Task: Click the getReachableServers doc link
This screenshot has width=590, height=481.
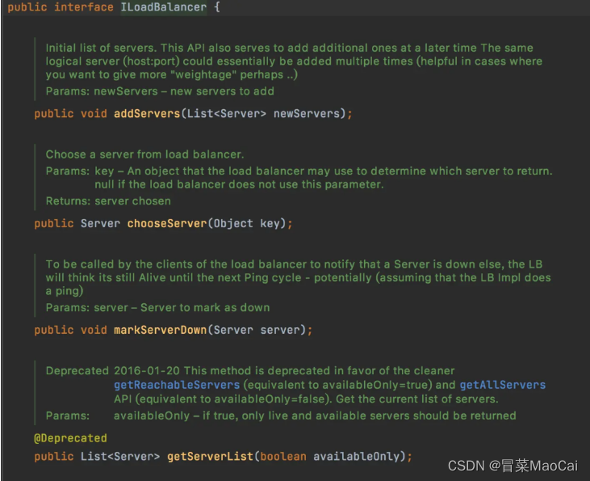Action: point(177,385)
